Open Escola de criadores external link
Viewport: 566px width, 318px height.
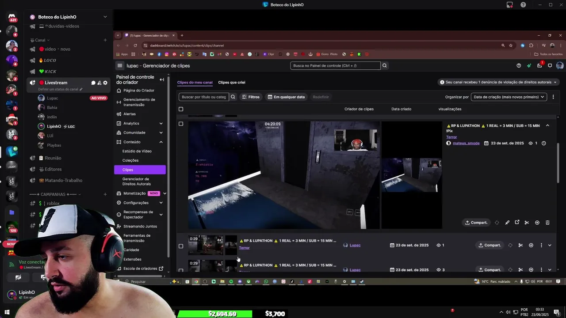tap(140, 269)
